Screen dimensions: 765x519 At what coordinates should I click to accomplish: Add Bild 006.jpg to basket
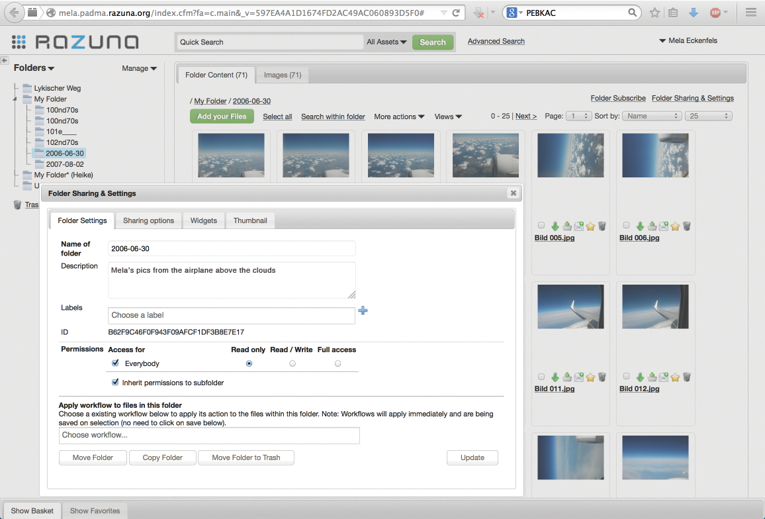click(652, 226)
